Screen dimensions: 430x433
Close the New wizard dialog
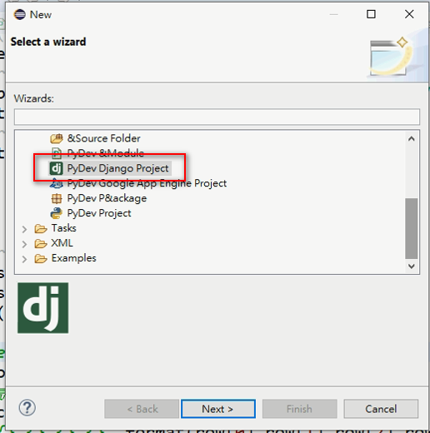409,14
